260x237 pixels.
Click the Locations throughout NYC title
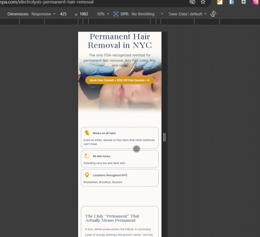point(110,175)
